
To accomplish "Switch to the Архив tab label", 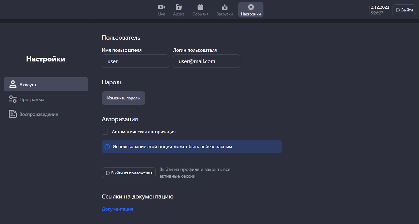I will [179, 14].
